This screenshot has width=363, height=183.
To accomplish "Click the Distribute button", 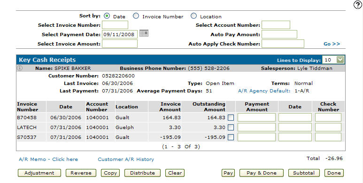I will click(142, 173).
